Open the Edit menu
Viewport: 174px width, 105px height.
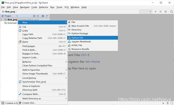9,7
